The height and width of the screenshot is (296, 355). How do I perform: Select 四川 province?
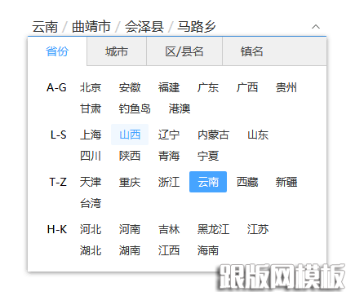[x=91, y=156]
